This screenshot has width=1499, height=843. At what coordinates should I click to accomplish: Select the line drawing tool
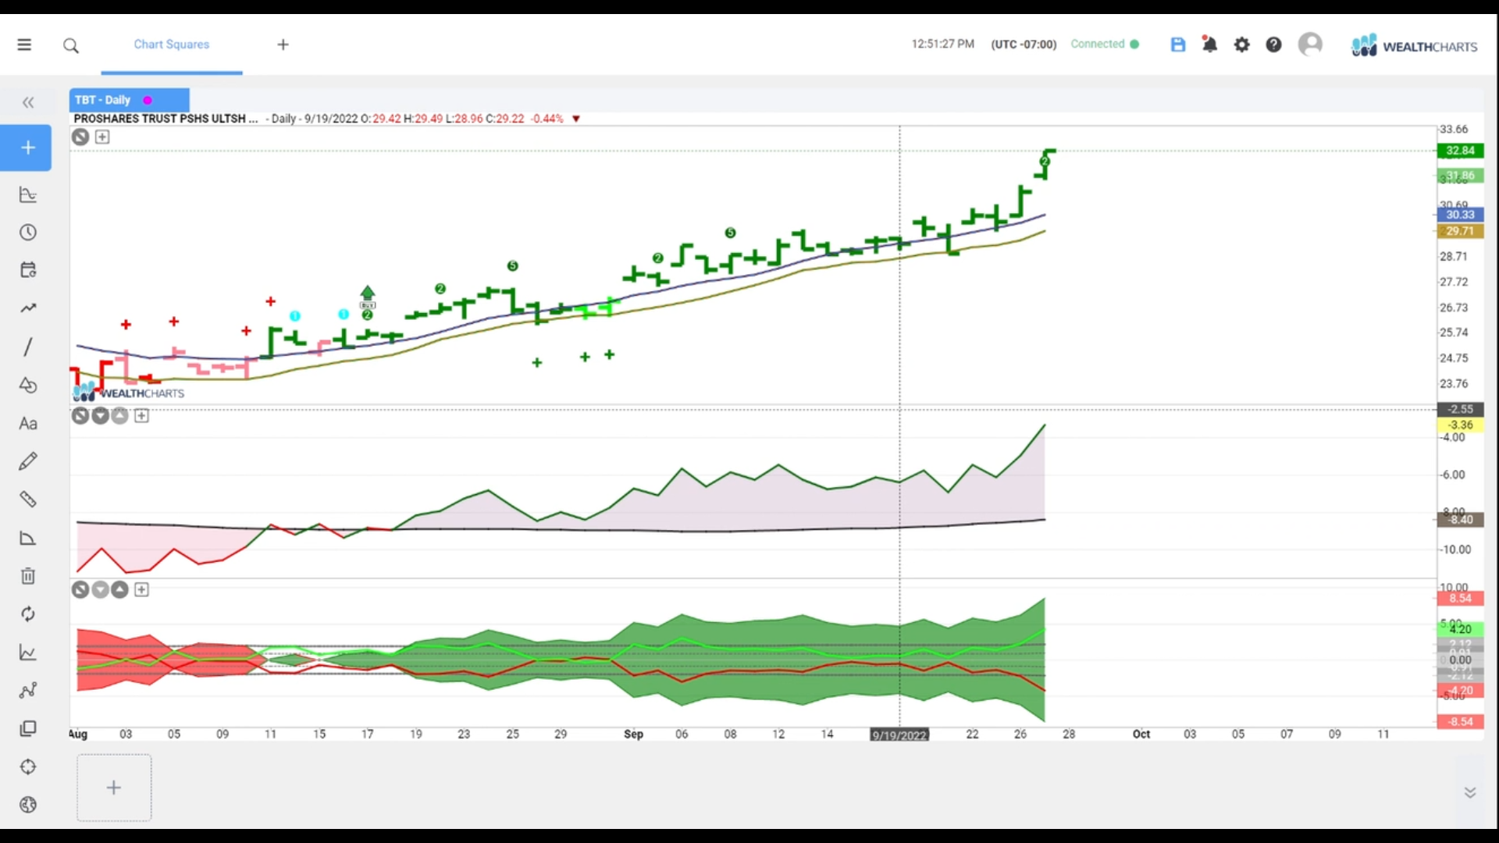[28, 347]
